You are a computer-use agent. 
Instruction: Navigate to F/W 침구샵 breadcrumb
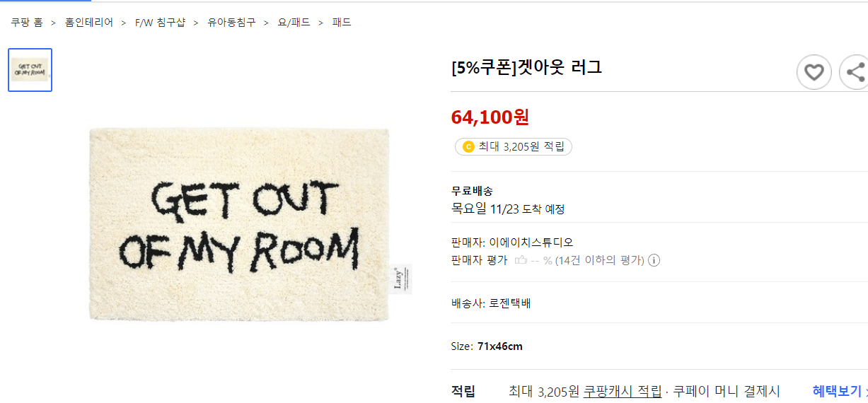(160, 23)
